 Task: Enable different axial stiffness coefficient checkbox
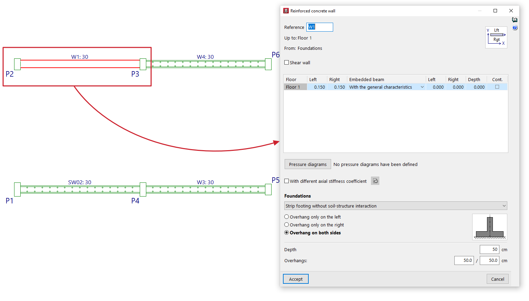[x=286, y=181]
